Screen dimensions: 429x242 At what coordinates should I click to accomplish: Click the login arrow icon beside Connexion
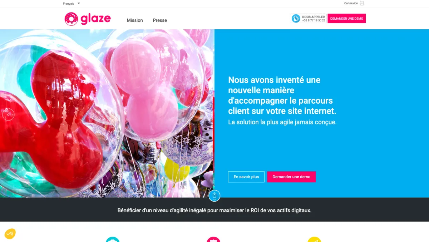[x=362, y=3]
